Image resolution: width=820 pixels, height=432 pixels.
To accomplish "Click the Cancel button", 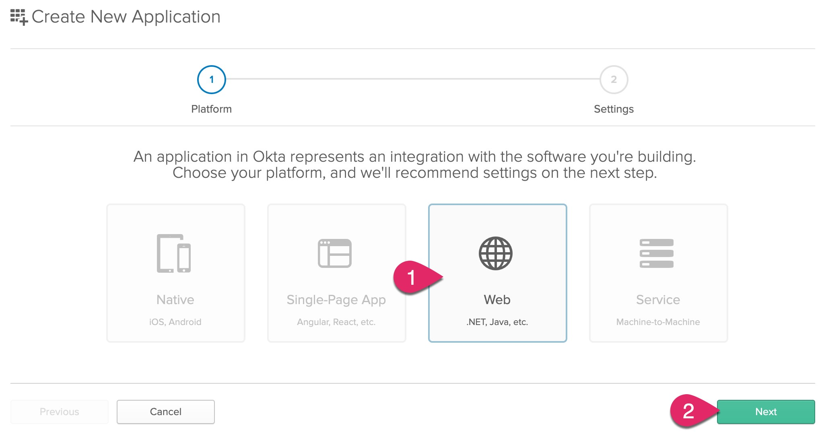I will tap(166, 412).
